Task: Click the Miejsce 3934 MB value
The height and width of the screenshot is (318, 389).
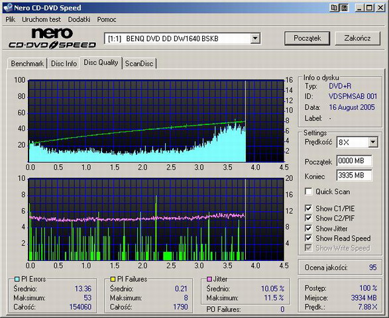Action: (x=364, y=297)
